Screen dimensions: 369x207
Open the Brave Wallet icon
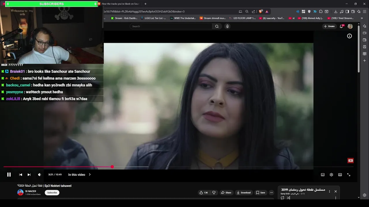(353, 11)
